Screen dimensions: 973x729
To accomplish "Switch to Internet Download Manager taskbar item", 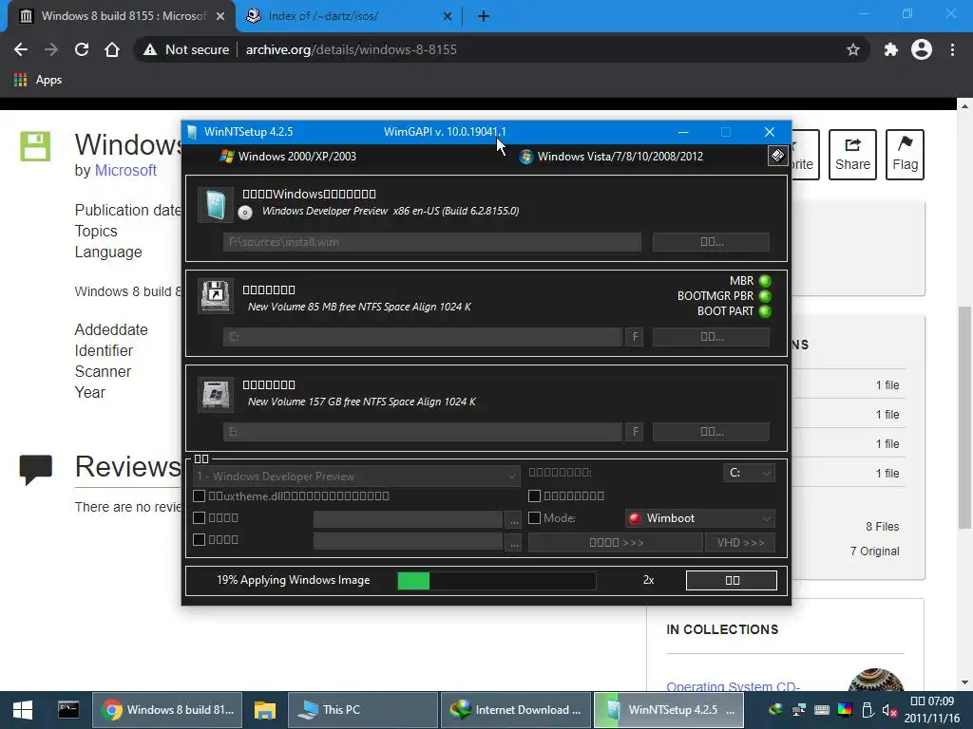I will (x=516, y=710).
